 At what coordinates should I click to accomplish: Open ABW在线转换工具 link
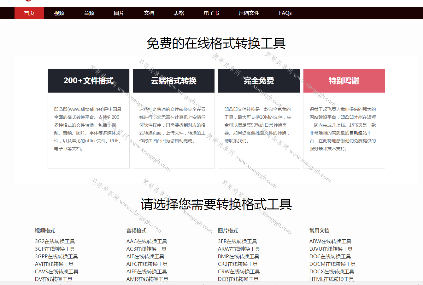(x=330, y=241)
